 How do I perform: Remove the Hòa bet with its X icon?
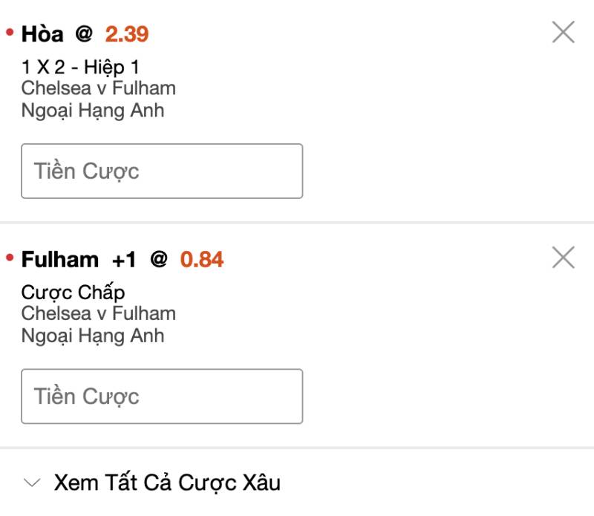point(564,32)
